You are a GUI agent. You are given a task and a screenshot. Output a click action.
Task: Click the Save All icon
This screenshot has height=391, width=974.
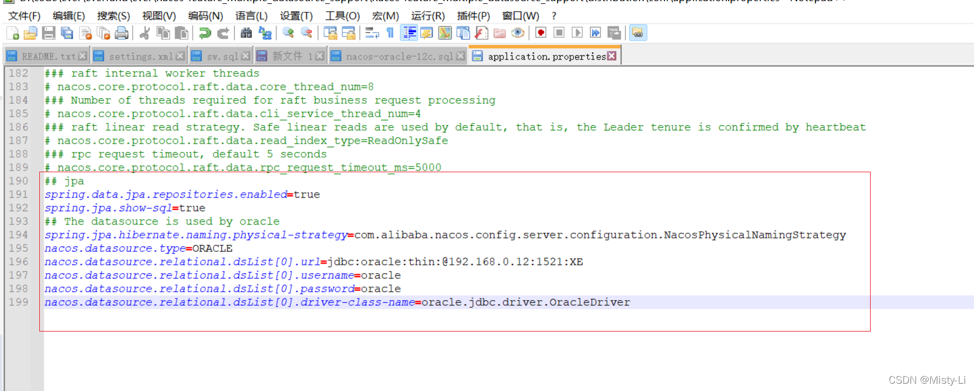67,33
